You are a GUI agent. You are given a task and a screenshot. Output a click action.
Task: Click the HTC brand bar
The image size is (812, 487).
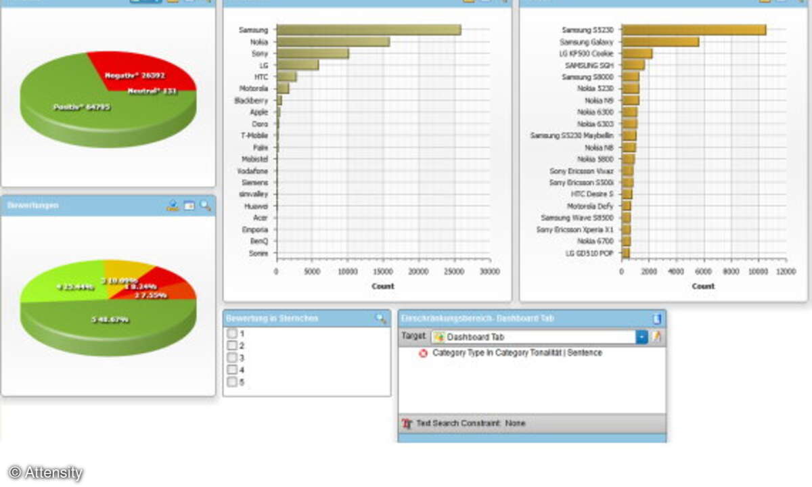[x=286, y=77]
